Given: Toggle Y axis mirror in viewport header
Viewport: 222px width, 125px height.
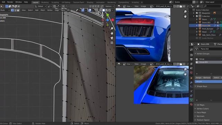Looking at the screenshot, I should click(96, 6).
